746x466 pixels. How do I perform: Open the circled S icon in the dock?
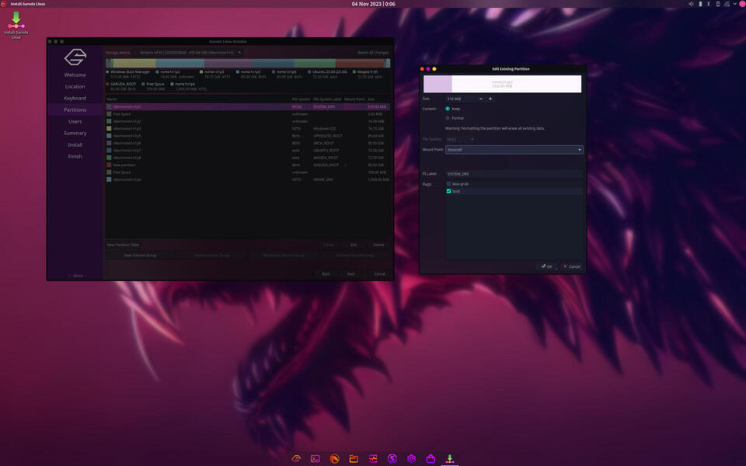[x=392, y=458]
